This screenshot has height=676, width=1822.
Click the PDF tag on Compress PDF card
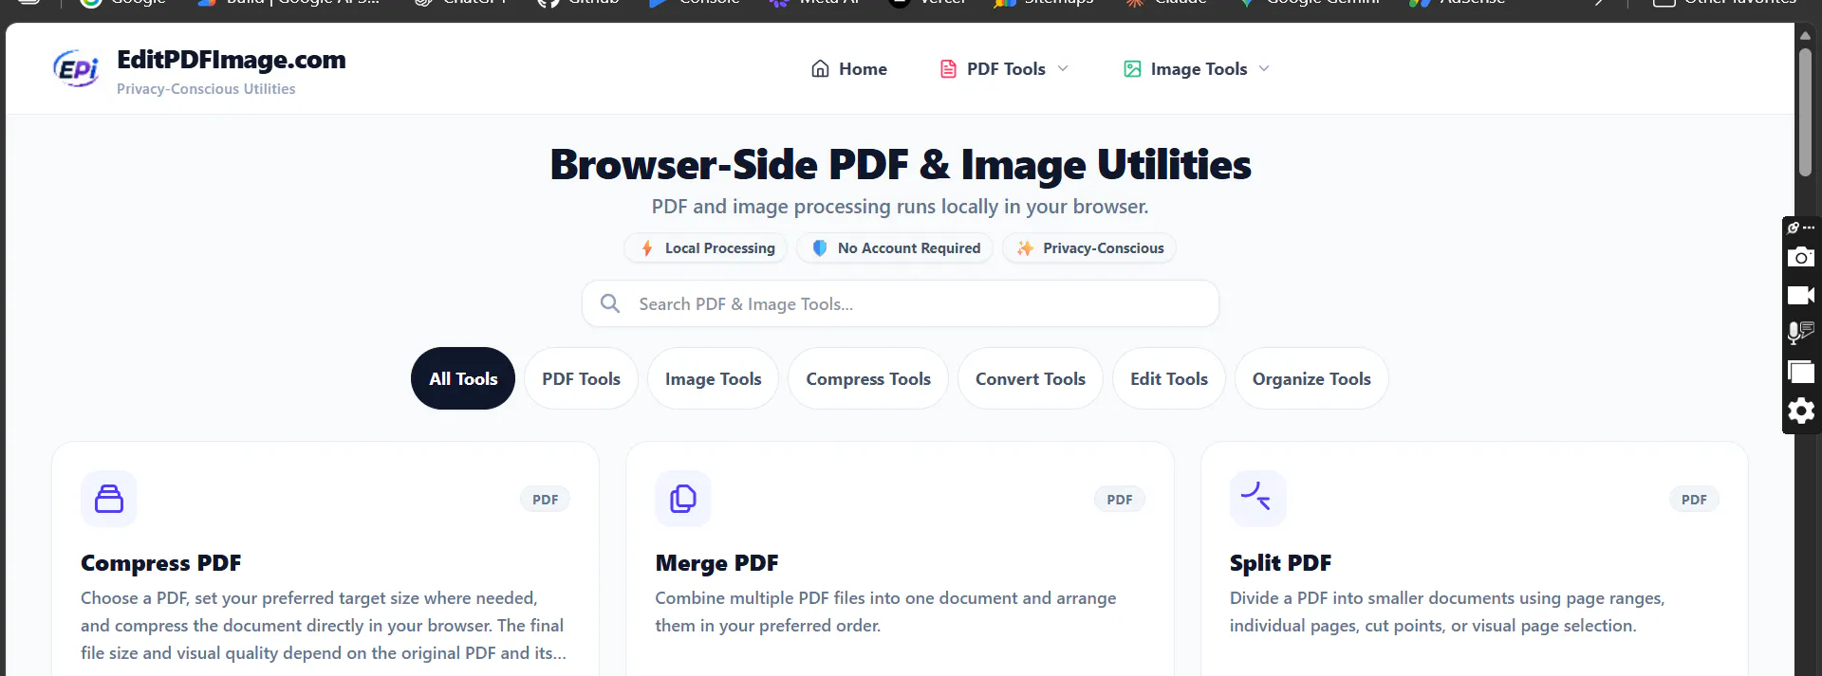(545, 500)
